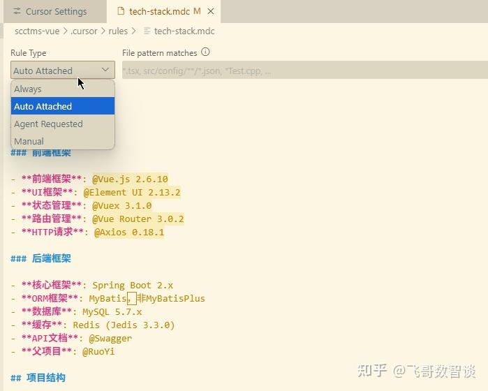488x391 pixels.
Task: Click the File pattern matches info icon
Action: click(205, 52)
